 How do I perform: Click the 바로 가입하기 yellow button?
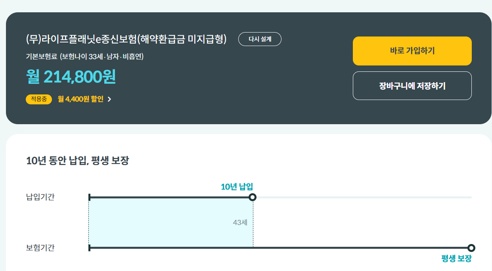coord(412,51)
